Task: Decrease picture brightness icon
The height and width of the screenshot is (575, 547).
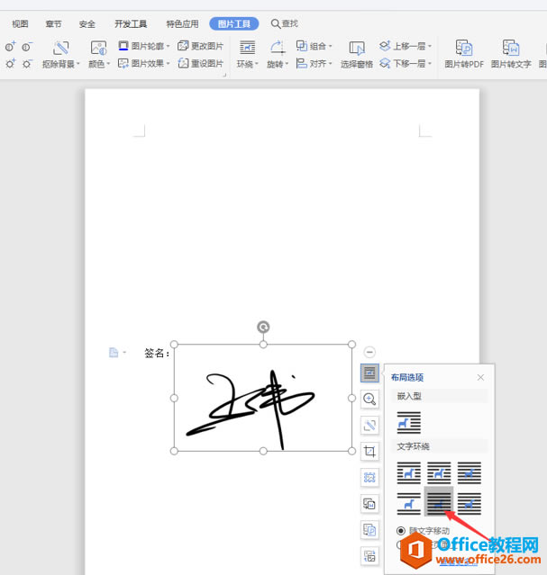Action: pyautogui.click(x=27, y=64)
